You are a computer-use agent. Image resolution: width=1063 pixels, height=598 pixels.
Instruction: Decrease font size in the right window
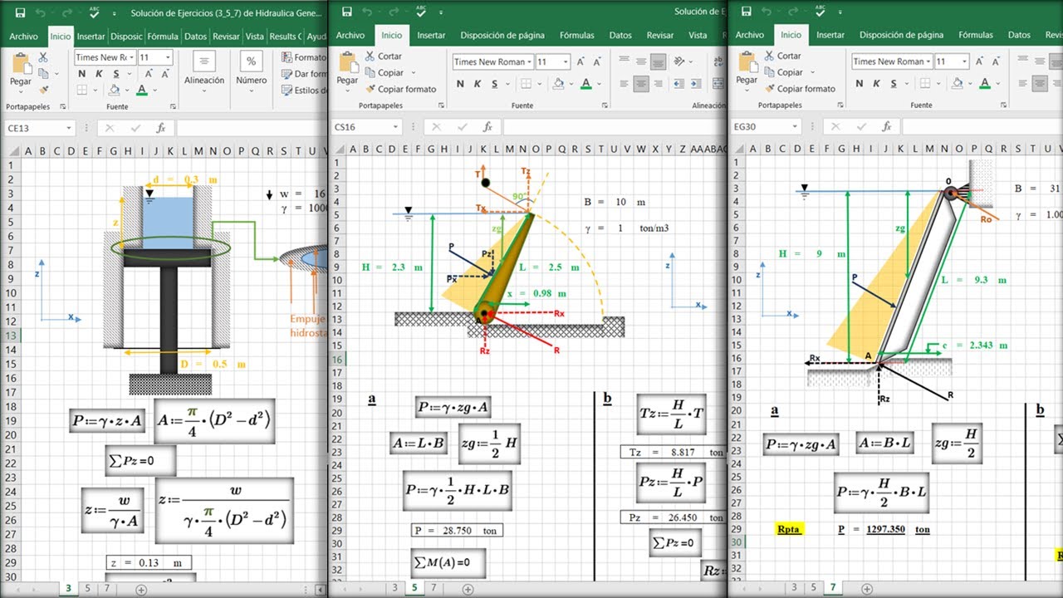(995, 61)
